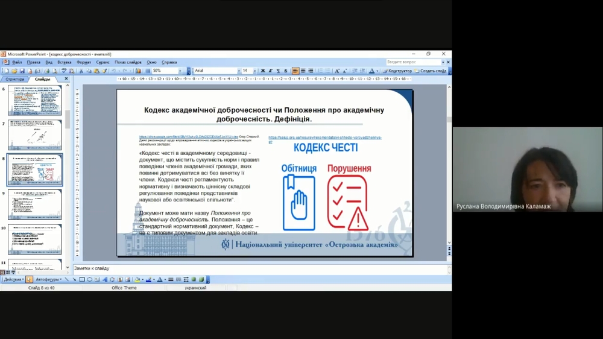Screen dimensions: 603x339
Task: Paste from clipboard icon
Action: tap(96, 71)
